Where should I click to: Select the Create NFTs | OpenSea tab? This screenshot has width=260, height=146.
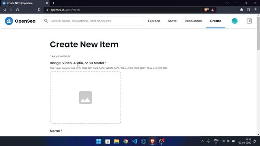(25, 3)
